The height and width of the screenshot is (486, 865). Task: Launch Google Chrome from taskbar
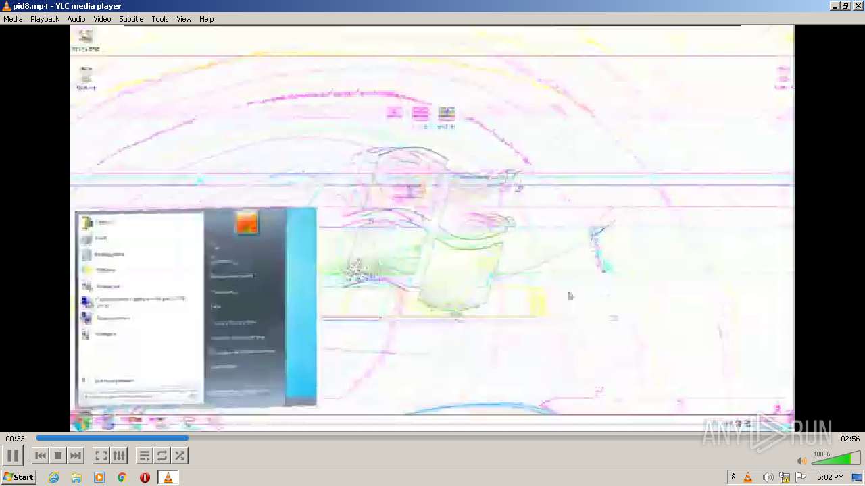click(122, 477)
